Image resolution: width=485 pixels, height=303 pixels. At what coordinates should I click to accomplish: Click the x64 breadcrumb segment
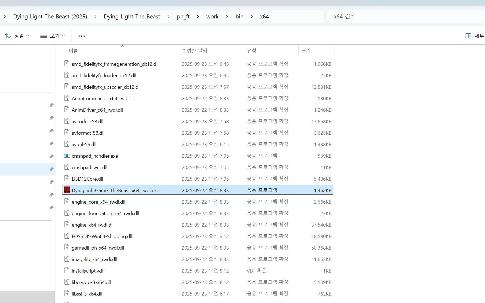(x=264, y=17)
